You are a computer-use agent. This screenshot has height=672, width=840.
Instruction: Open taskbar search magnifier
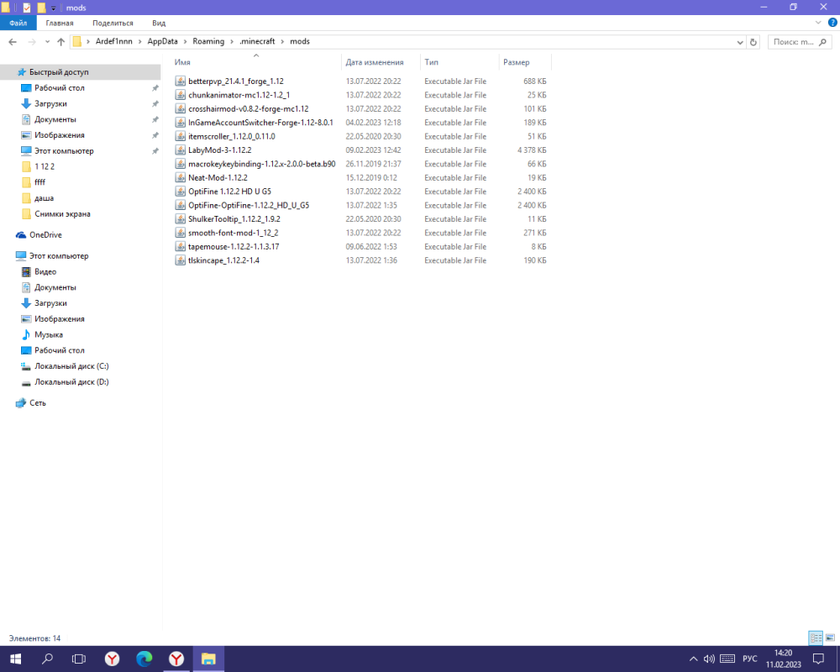tap(47, 659)
